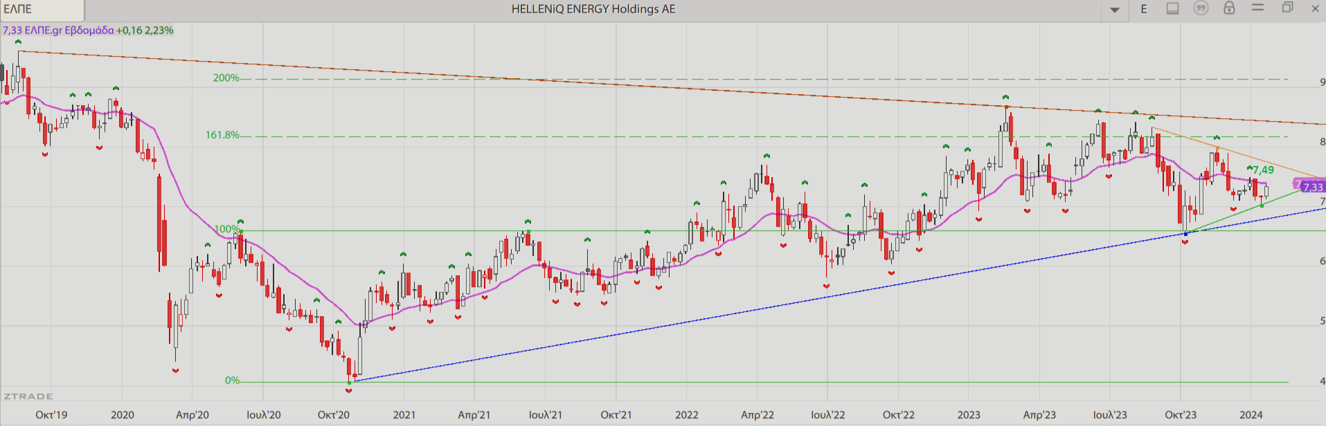Click the HELLENiQ ENERGY Holdings AE title

(593, 9)
